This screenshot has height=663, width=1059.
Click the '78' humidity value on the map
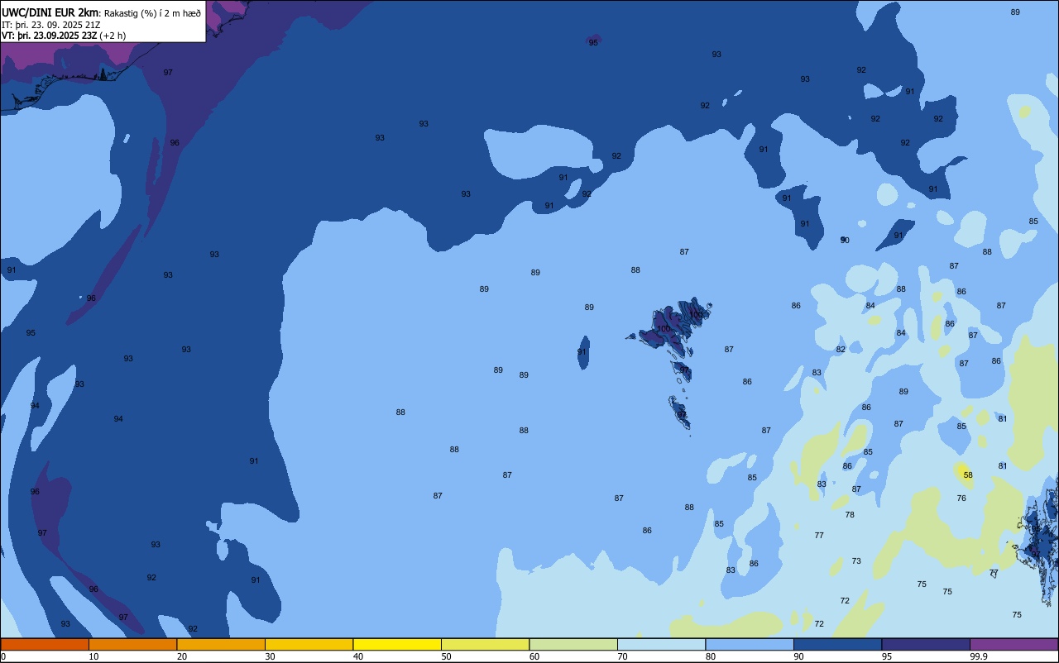(850, 515)
